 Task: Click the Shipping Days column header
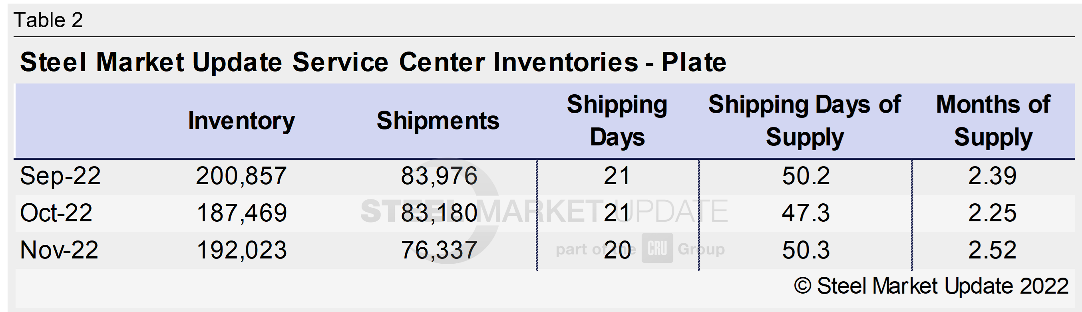click(x=617, y=121)
